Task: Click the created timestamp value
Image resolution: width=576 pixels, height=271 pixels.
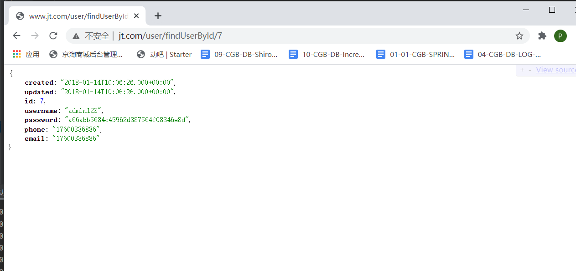Action: [117, 82]
